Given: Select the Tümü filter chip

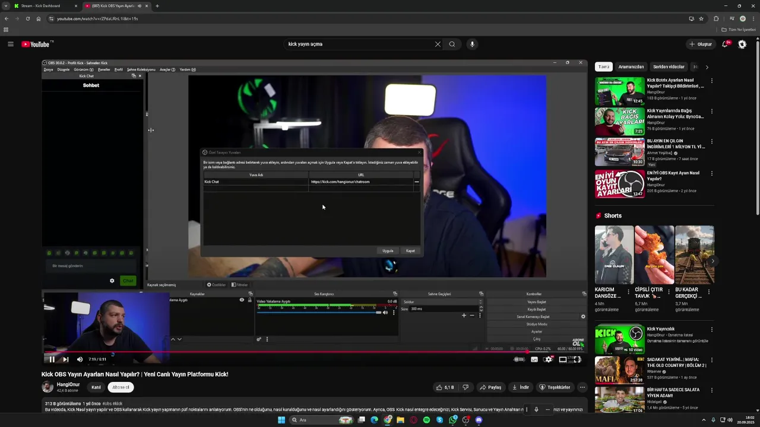Looking at the screenshot, I should (604, 67).
